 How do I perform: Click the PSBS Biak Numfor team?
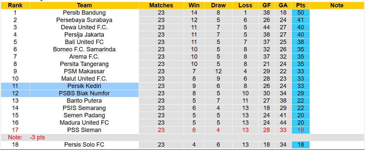tap(84, 93)
